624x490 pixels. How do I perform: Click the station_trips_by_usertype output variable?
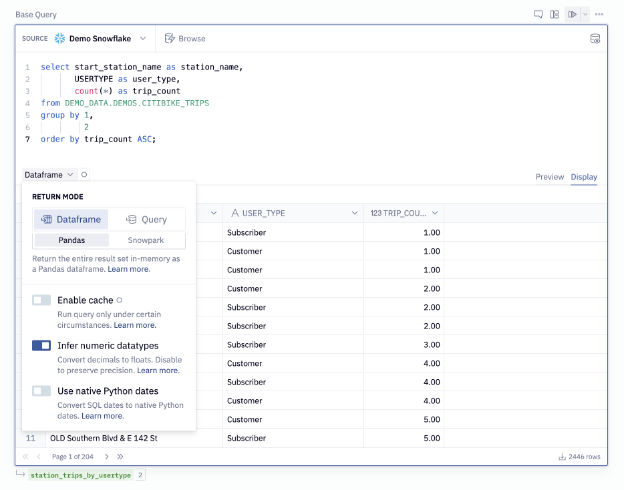click(81, 475)
